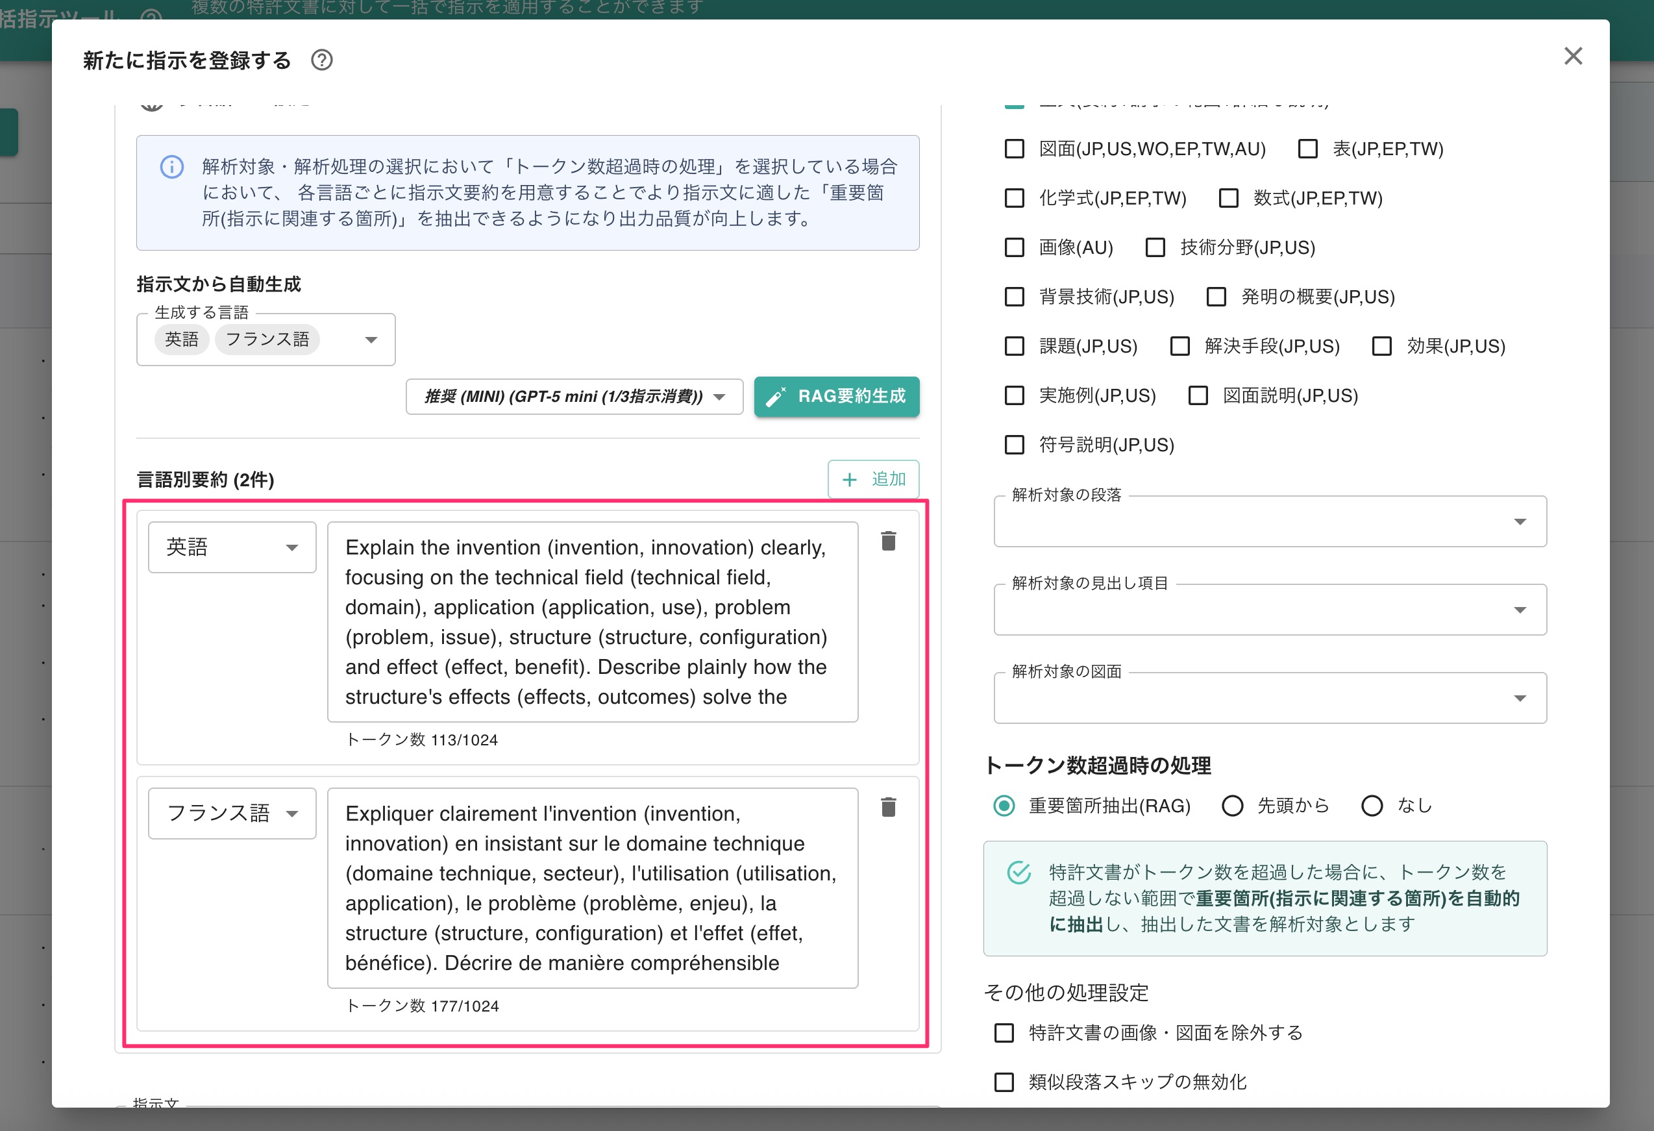Change the フランス語 language selector
Screen dimensions: 1654x1131
point(232,814)
